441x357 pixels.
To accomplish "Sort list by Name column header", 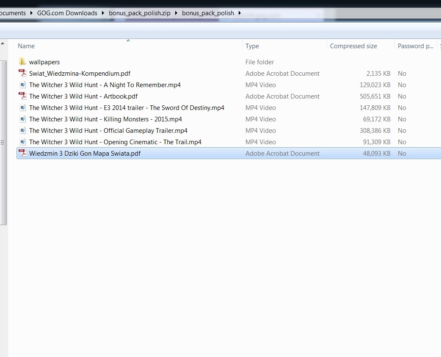I will 26,46.
